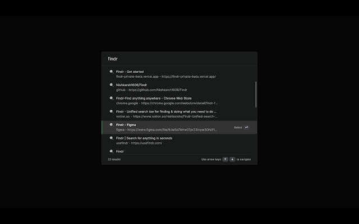
Task: Click the findr-private-beta.vercel.app URL line
Action: click(166, 77)
